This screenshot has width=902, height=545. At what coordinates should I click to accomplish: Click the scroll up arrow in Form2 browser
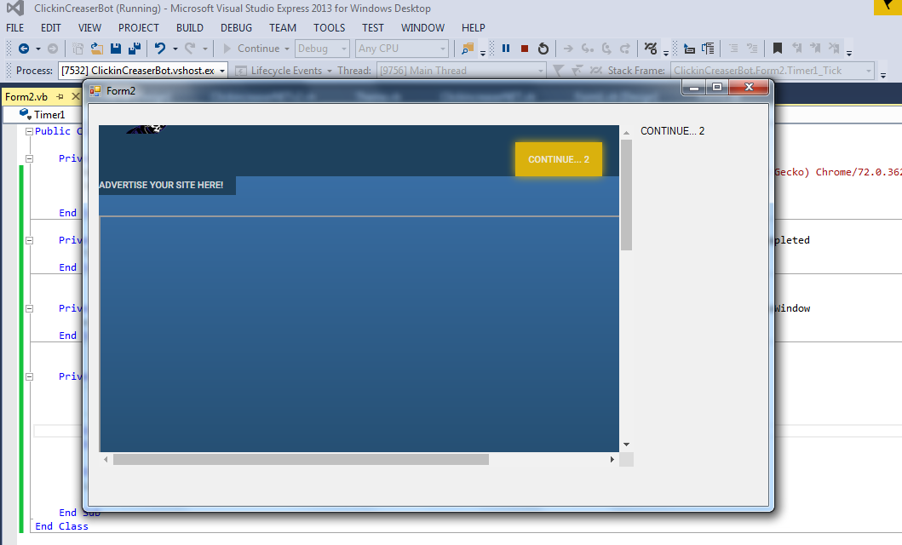[x=626, y=132]
